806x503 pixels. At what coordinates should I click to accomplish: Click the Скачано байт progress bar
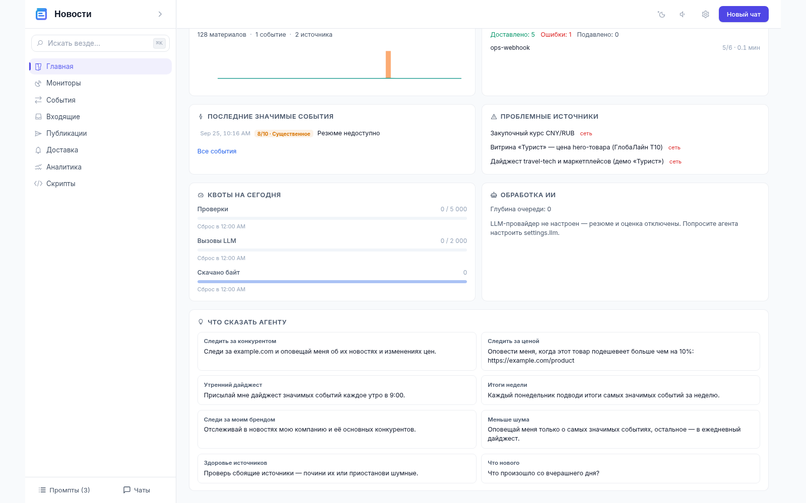[332, 282]
